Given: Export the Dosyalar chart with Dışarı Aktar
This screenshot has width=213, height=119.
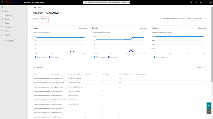Looking at the screenshot, I should pos(143,28).
